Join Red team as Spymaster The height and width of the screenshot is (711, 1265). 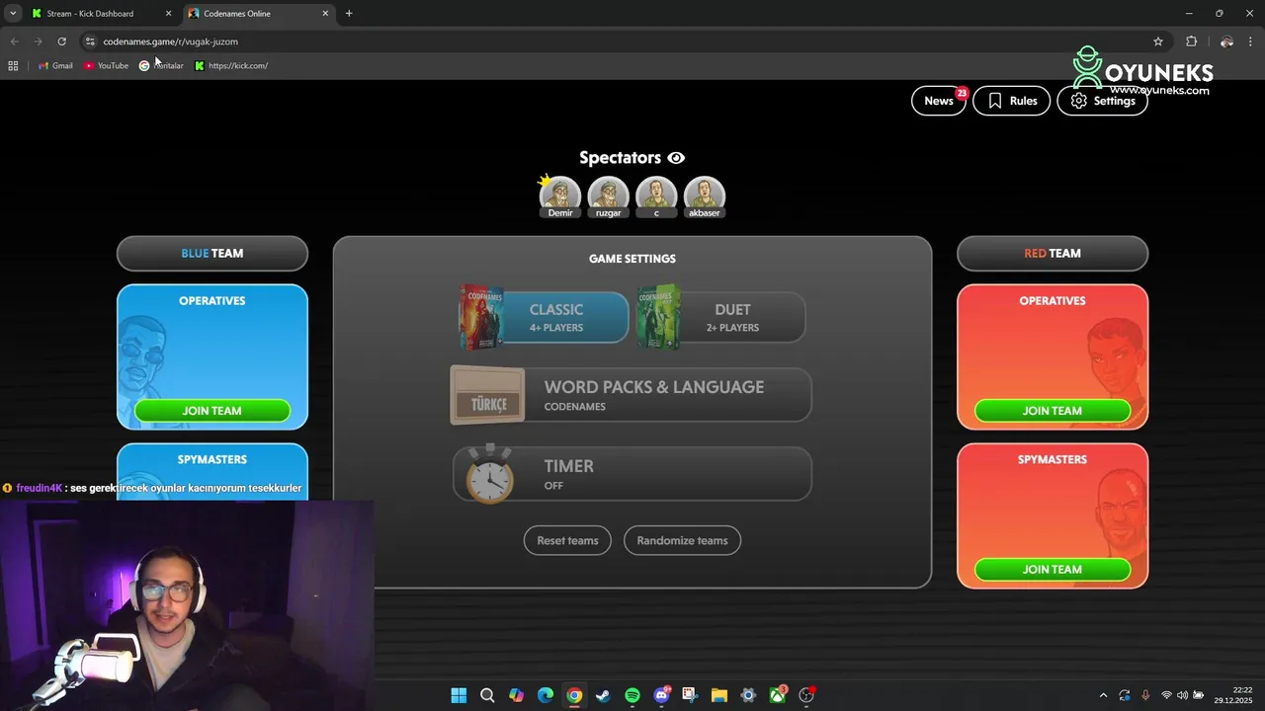click(x=1053, y=570)
